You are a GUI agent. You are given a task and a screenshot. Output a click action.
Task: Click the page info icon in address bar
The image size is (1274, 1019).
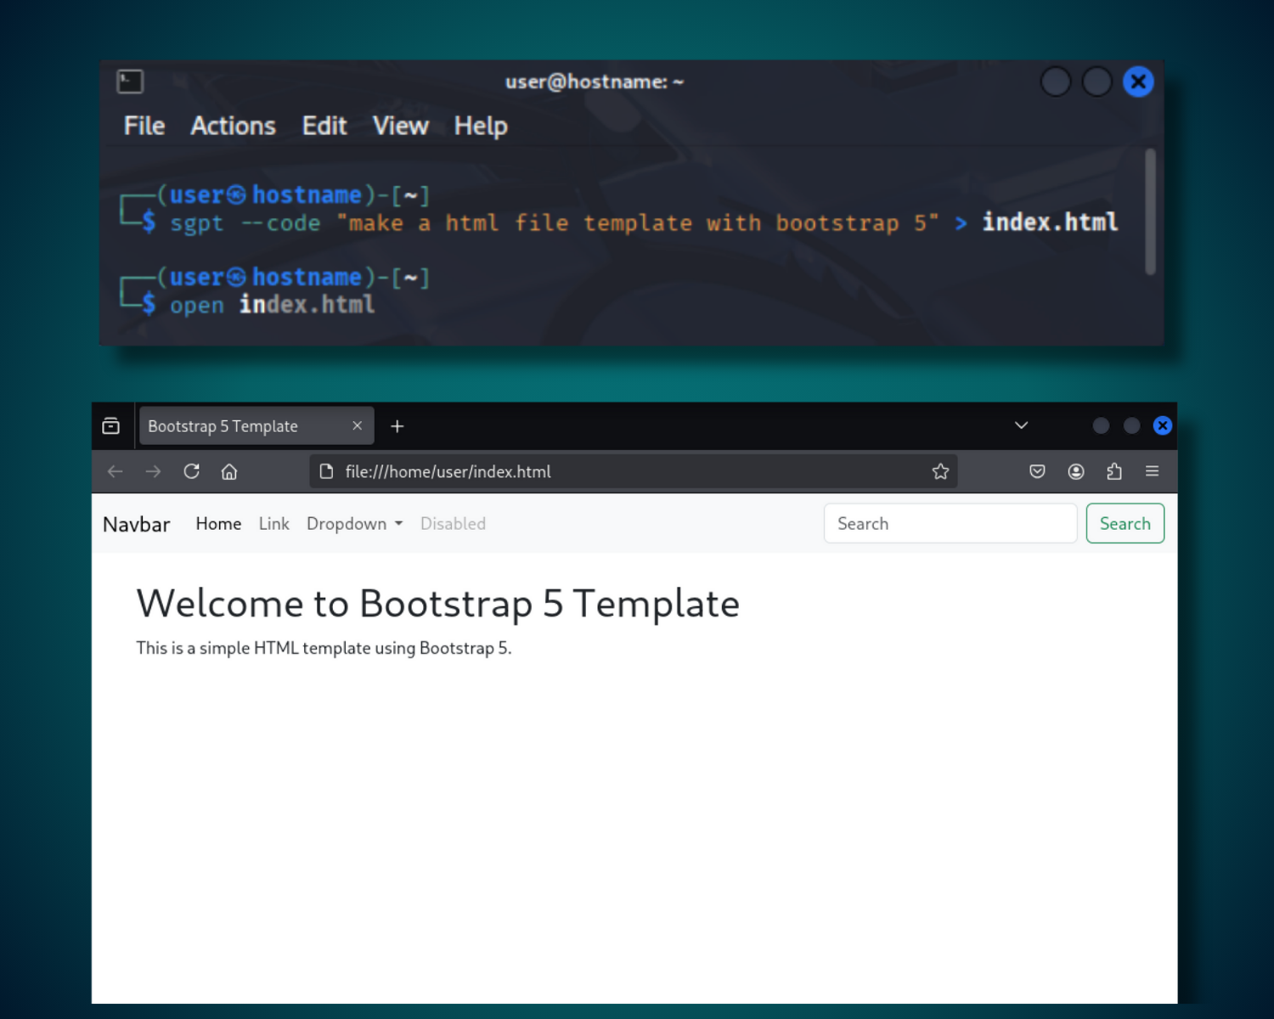pyautogui.click(x=326, y=471)
